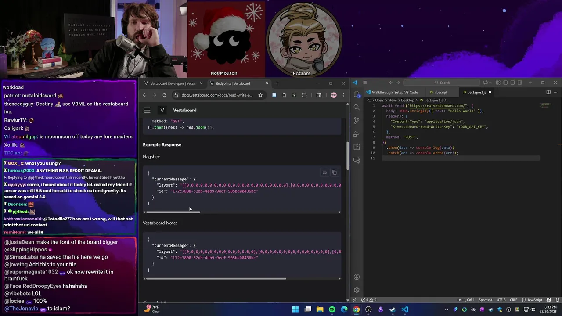The height and width of the screenshot is (316, 562).
Task: Open Steam from the taskbar
Action: click(x=393, y=309)
